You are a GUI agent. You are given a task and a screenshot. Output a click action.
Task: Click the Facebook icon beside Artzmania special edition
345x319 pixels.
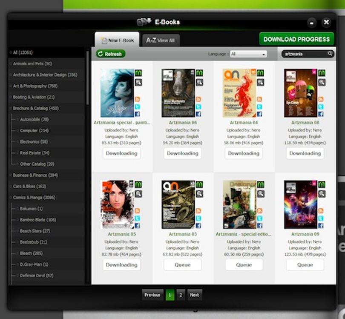coord(260,225)
